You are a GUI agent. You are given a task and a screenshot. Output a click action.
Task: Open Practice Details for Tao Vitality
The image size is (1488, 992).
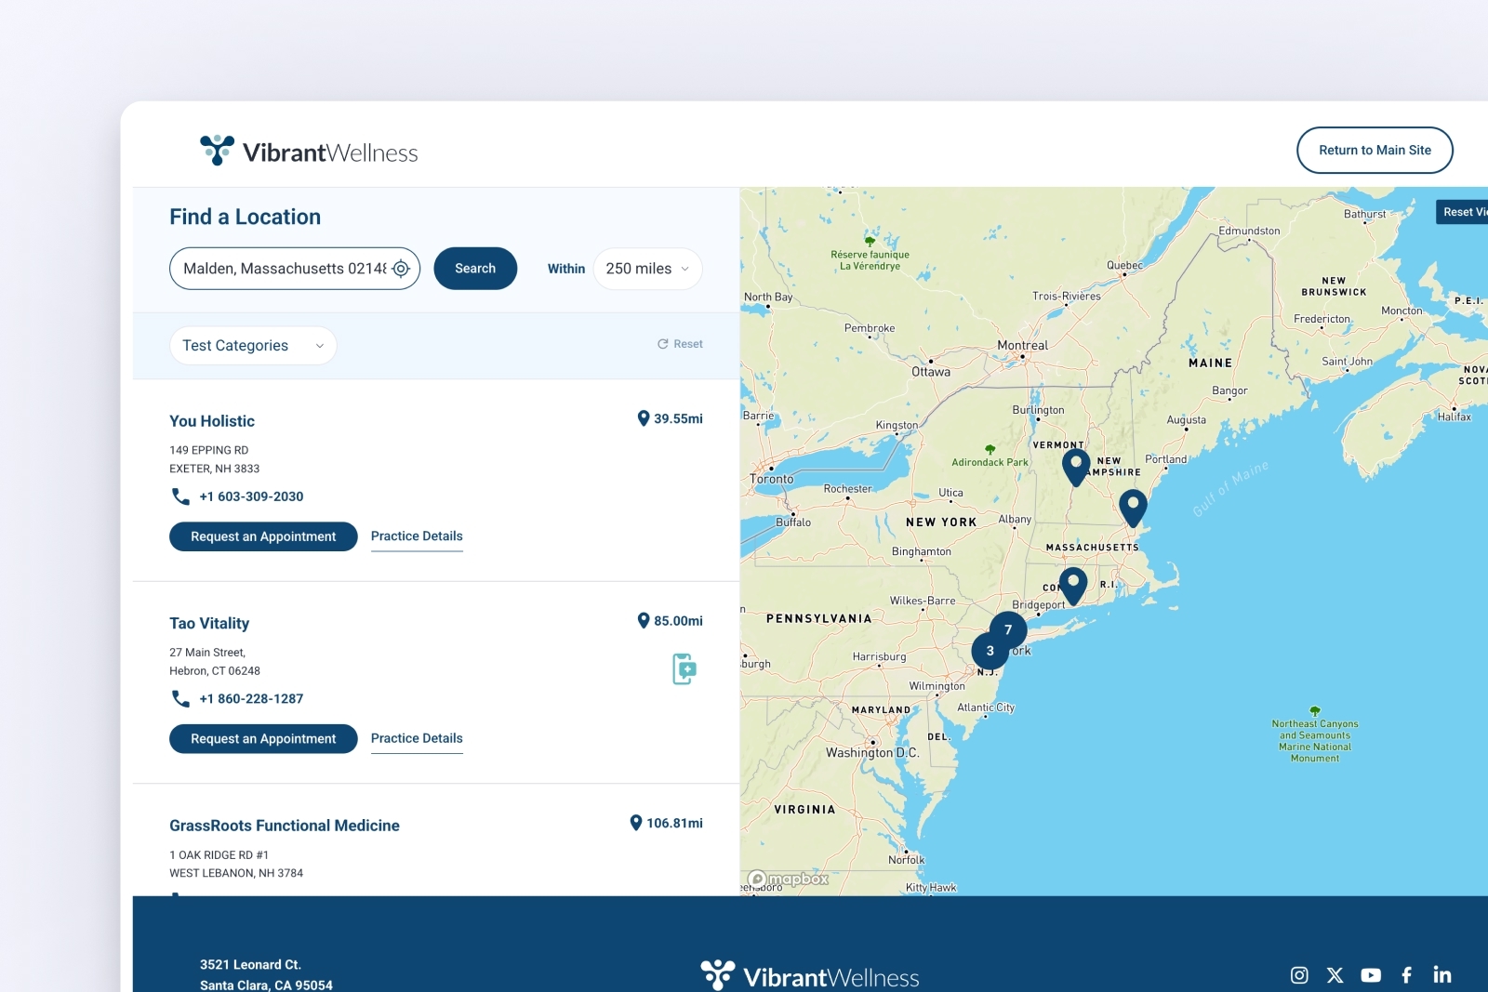point(417,738)
